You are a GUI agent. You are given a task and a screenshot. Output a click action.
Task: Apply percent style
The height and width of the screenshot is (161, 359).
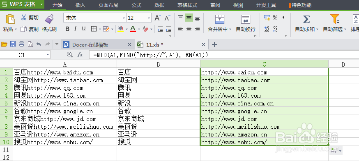pyautogui.click(x=275, y=18)
